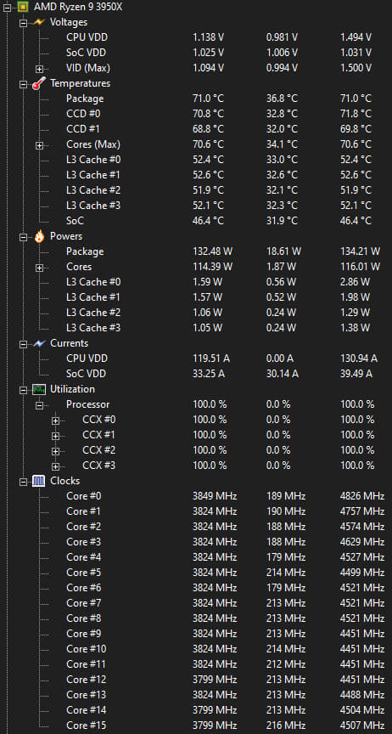Click the 116.01 W Cores maximum value
Viewport: 392px width, 734px height.
pyautogui.click(x=361, y=267)
